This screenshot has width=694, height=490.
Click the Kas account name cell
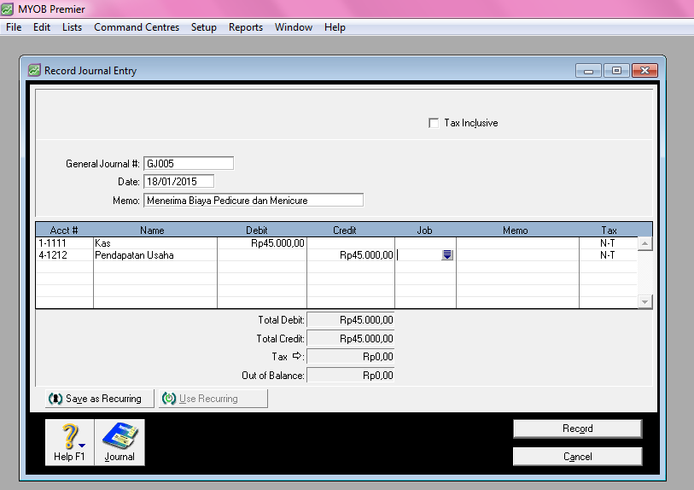(x=155, y=243)
